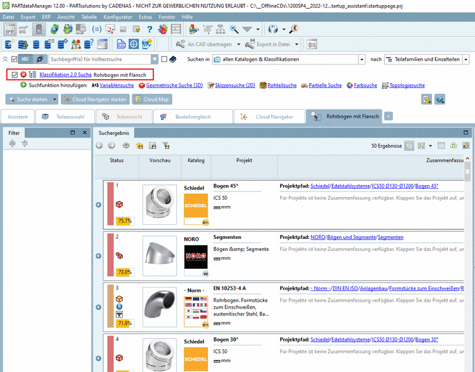The height and width of the screenshot is (372, 475).
Task: Click the database with plus sign icon
Action: pyautogui.click(x=63, y=44)
